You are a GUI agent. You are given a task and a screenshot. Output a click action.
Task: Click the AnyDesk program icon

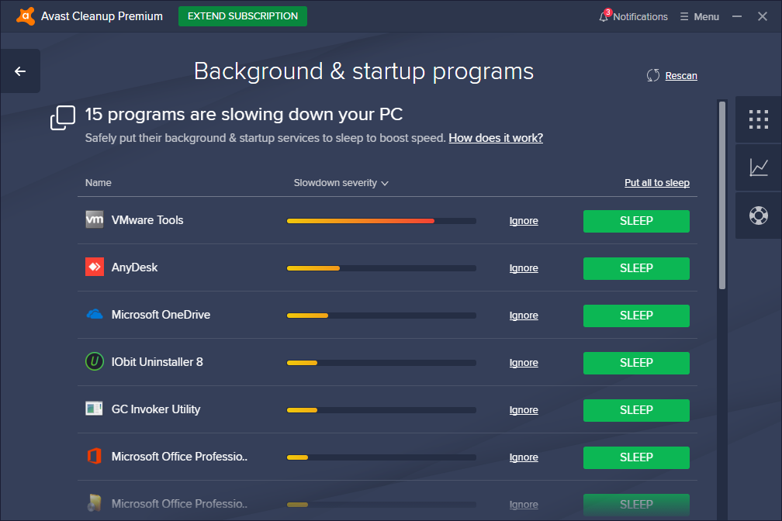tap(93, 267)
